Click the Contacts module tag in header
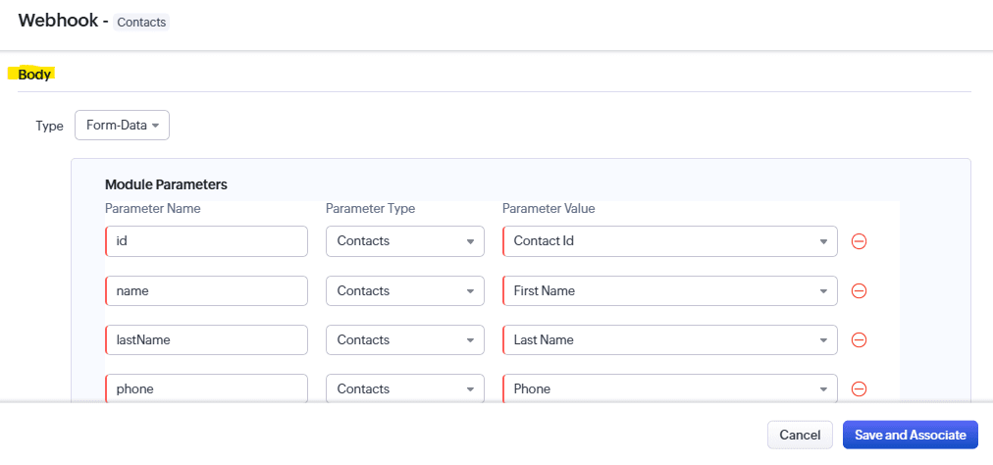The width and height of the screenshot is (993, 465). pyautogui.click(x=141, y=22)
